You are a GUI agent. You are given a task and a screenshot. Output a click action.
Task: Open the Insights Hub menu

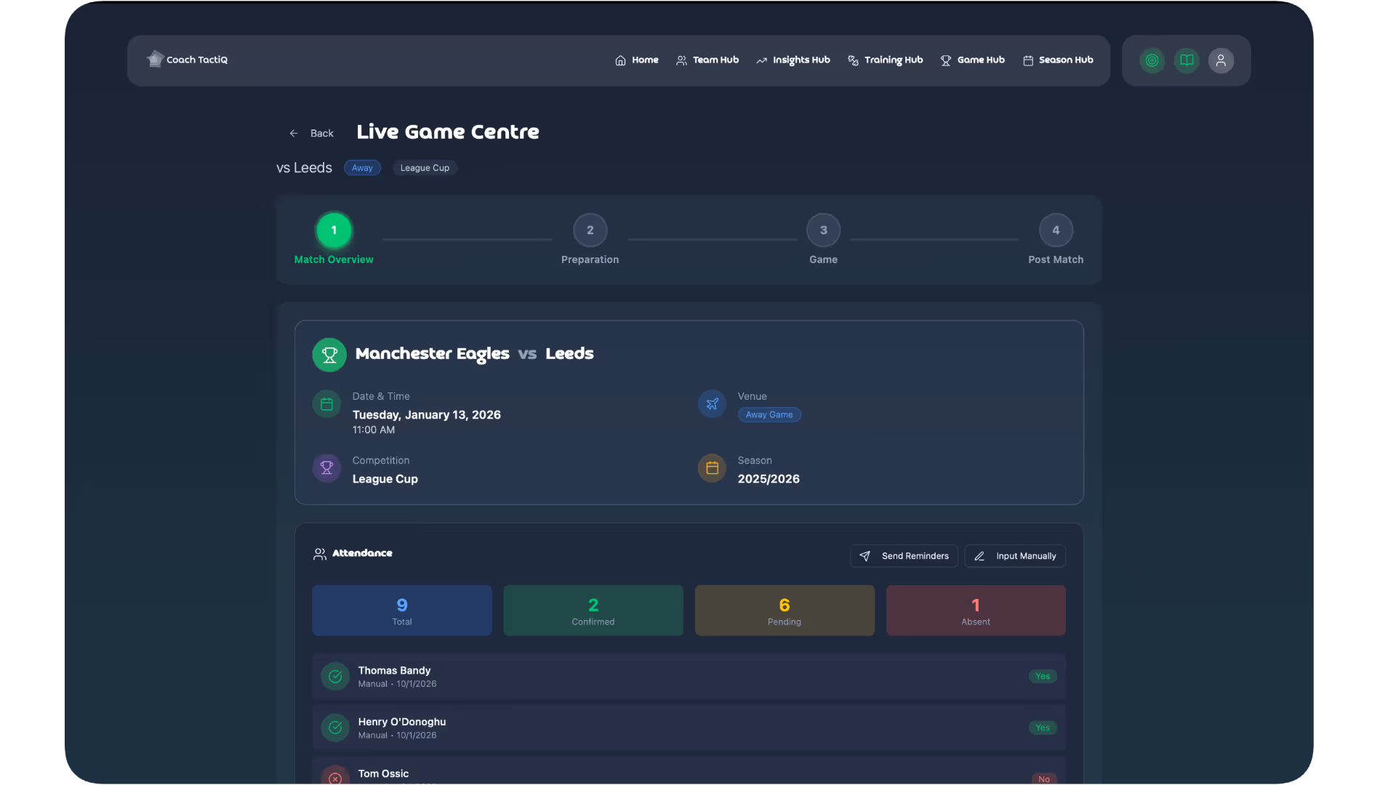tap(793, 60)
